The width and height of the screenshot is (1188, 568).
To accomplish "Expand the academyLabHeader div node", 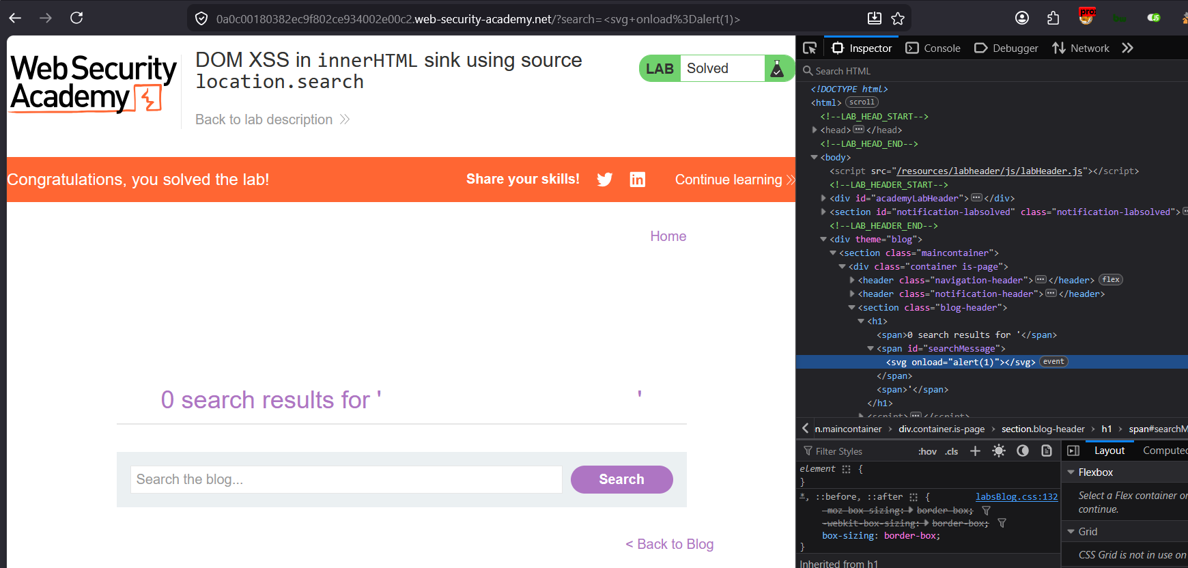I will [823, 198].
